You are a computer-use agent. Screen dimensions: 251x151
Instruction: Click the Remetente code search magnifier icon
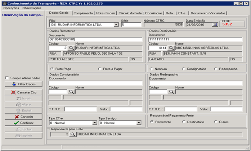(71, 48)
